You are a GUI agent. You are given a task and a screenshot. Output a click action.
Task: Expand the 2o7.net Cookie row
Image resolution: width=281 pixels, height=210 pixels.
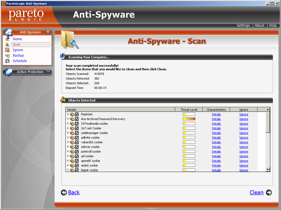68,128
